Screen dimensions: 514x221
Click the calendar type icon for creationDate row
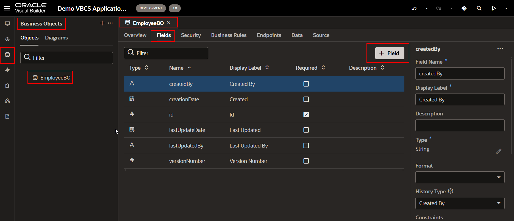[132, 99]
